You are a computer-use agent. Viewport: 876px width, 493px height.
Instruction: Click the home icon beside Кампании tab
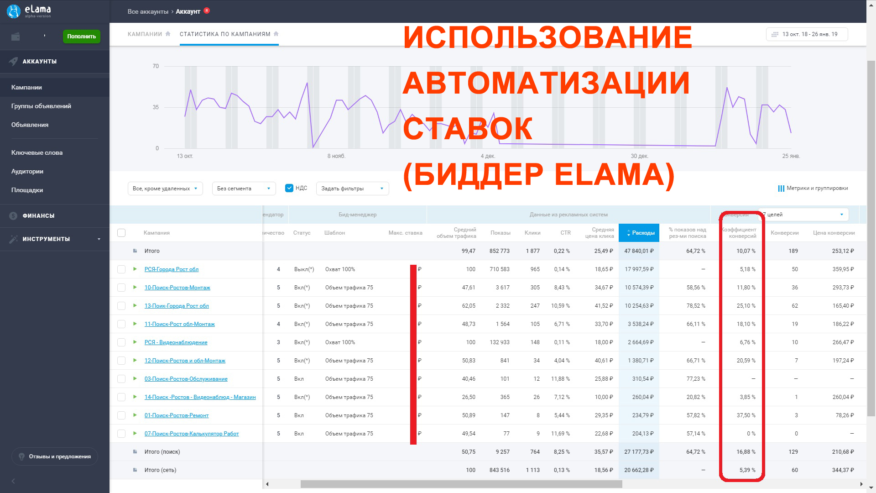tap(168, 34)
